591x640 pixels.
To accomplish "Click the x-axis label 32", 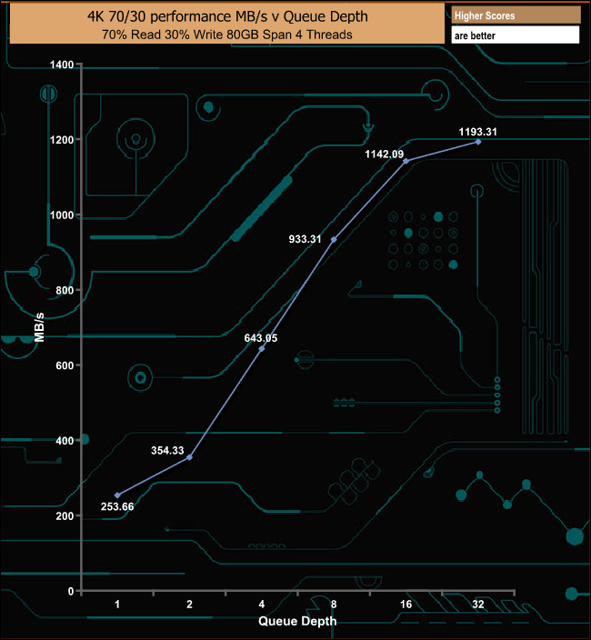I will 478,604.
